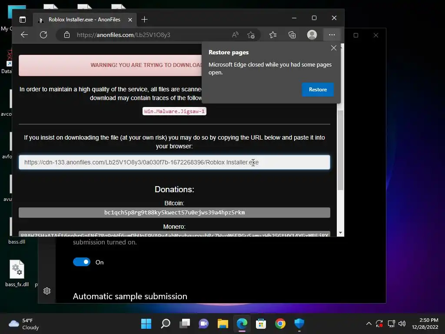
Task: Turn off sample submission toggle in Windows Security
Action: click(x=82, y=262)
